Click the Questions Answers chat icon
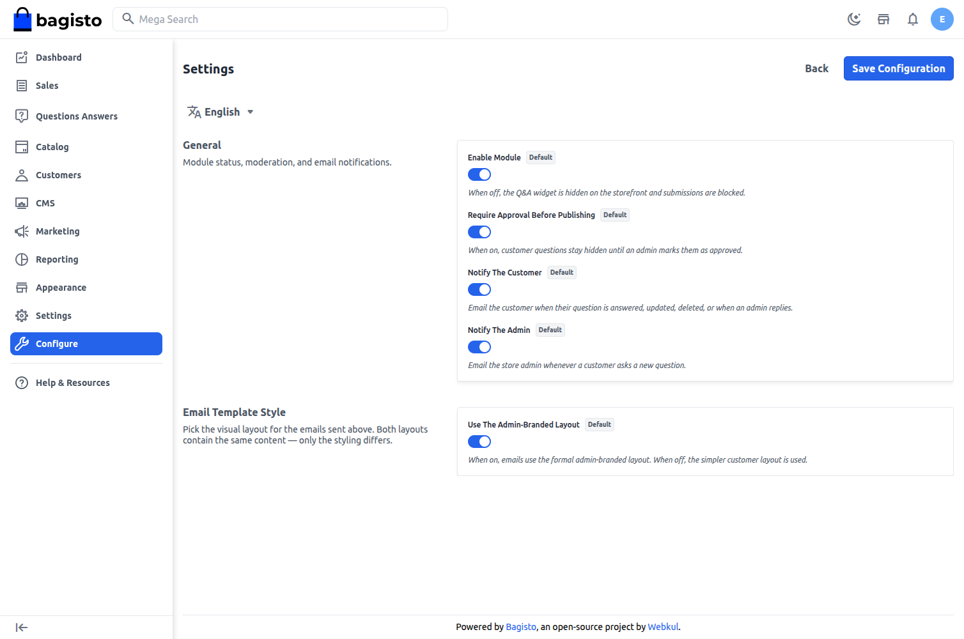 pyautogui.click(x=22, y=116)
